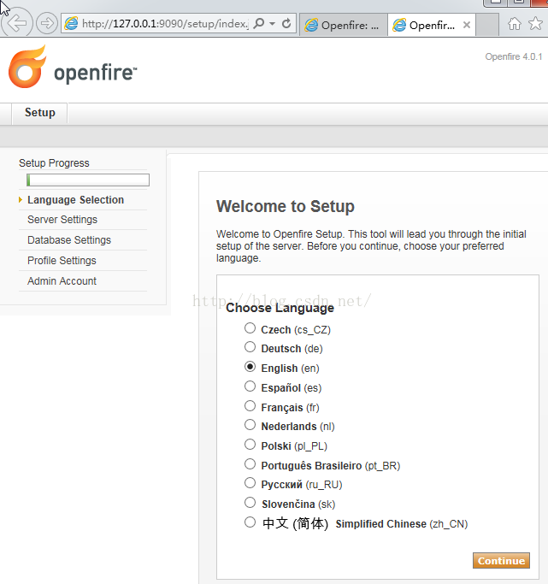
Task: Choose the Slovenčina (sk) radio button
Action: [x=250, y=503]
